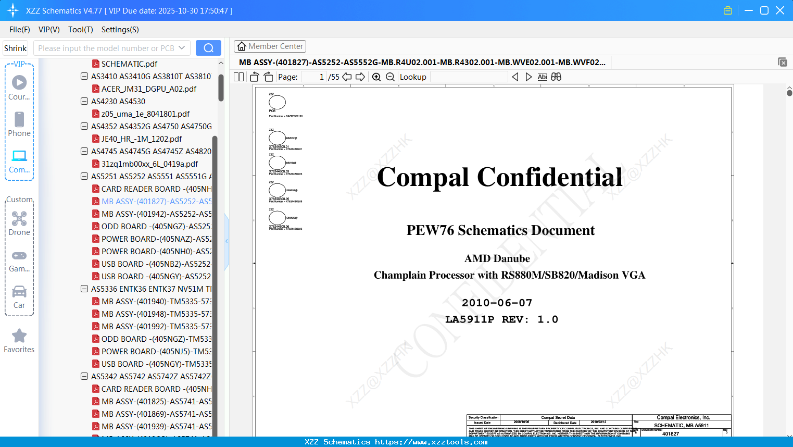Close the open document tab icon
The height and width of the screenshot is (447, 793).
click(x=783, y=62)
